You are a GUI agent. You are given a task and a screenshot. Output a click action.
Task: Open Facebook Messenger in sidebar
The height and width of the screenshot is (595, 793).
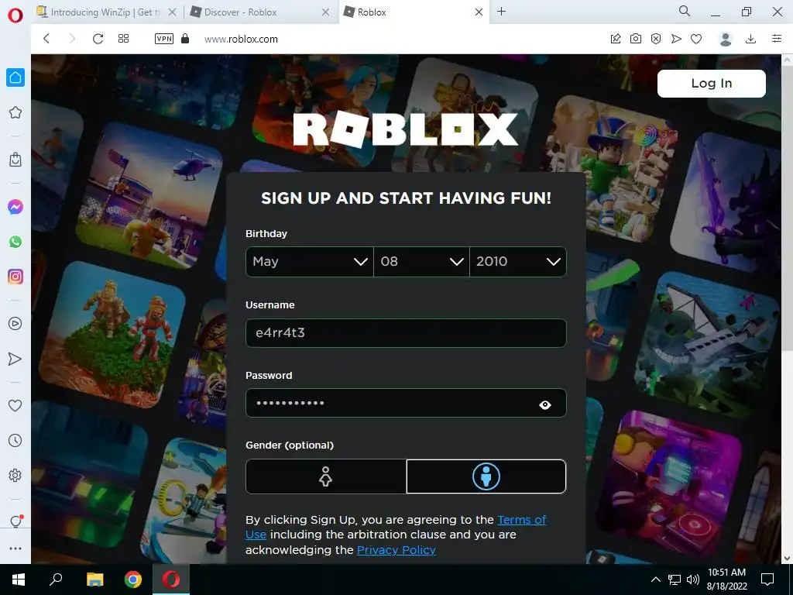pos(15,207)
